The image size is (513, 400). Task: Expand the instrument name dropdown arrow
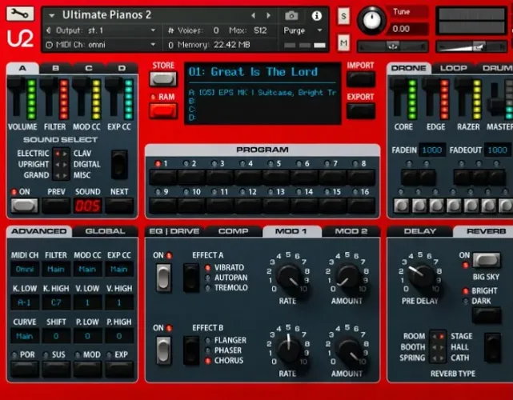click(x=51, y=15)
